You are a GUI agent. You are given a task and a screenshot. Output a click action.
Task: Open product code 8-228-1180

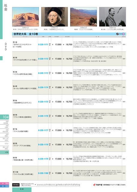pyautogui.click(x=43, y=173)
